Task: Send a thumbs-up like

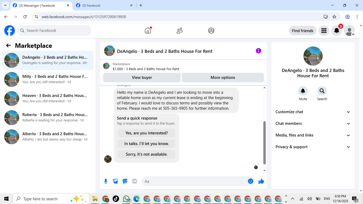Action: 261,181
